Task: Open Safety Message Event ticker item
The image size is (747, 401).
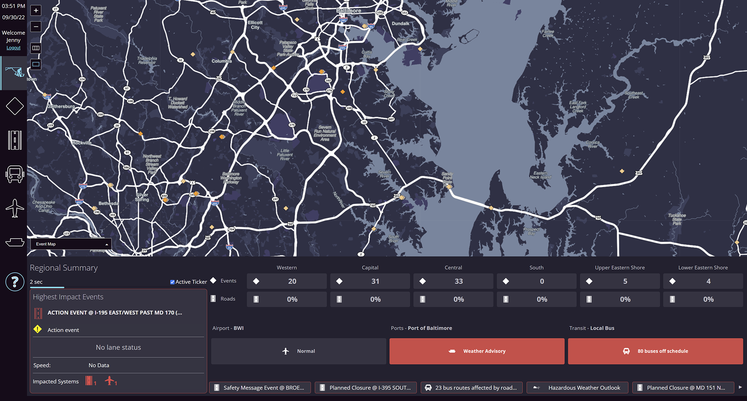Action: point(260,387)
